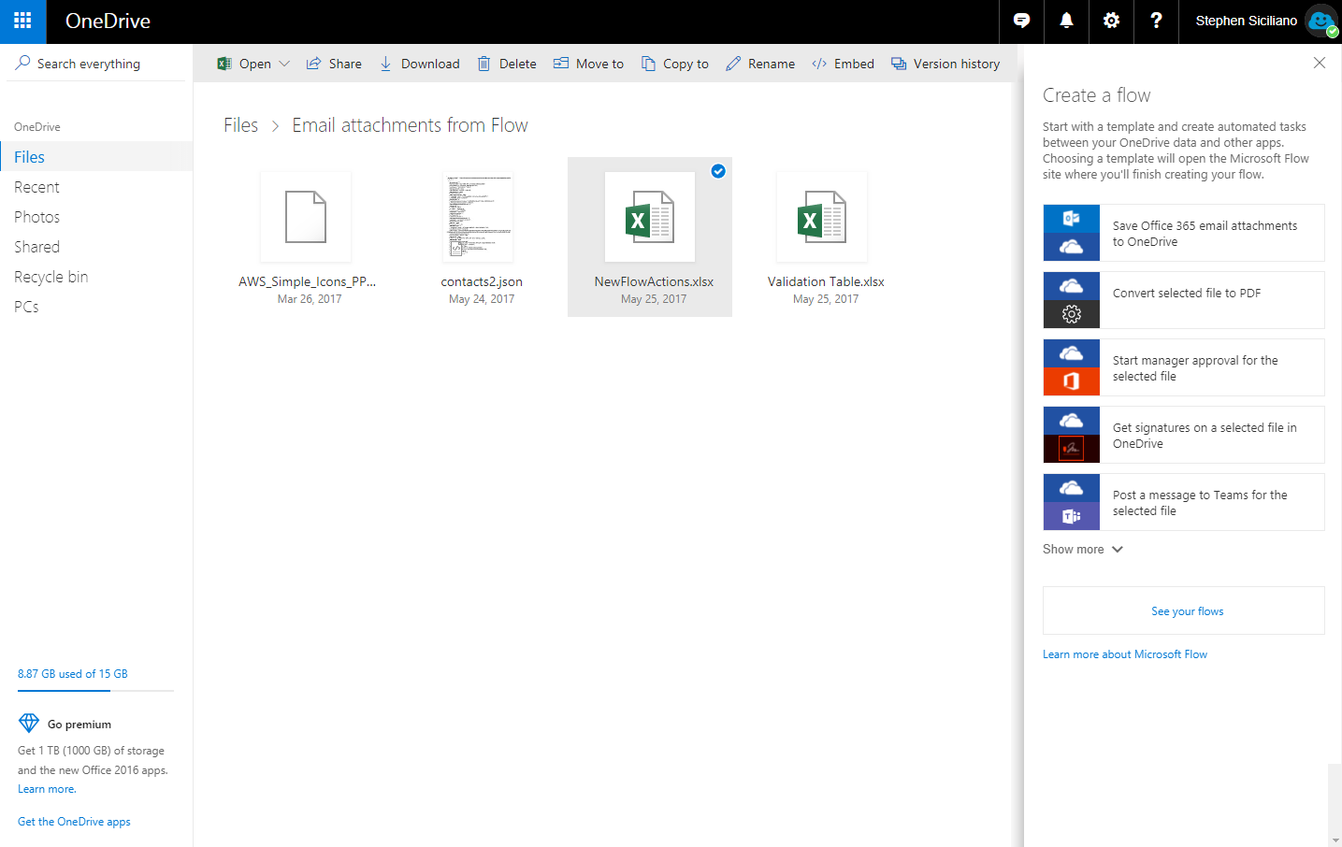Image resolution: width=1342 pixels, height=847 pixels.
Task: Click the AWS_Simple_Icons_PP... file name
Action: [x=307, y=281]
